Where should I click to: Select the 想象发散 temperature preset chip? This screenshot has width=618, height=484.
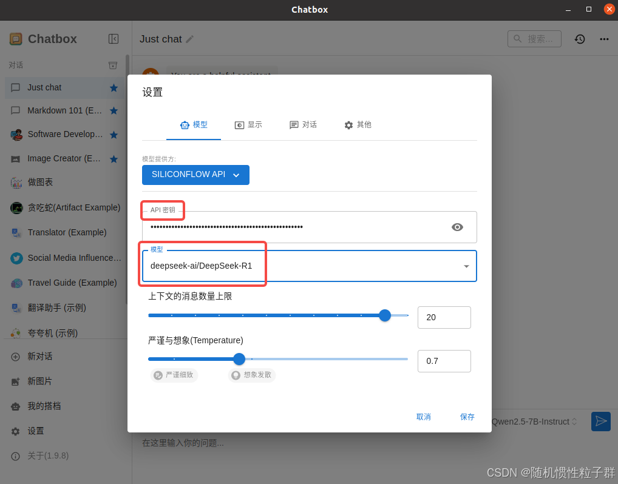pos(252,375)
